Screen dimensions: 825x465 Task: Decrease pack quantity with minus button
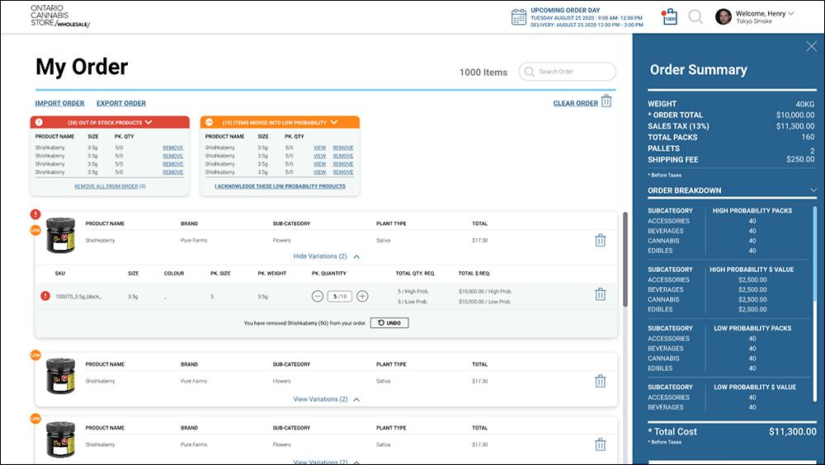(x=318, y=296)
